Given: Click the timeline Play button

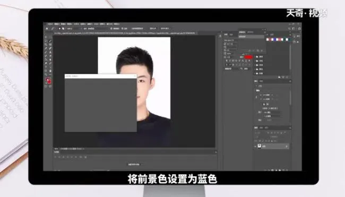Looking at the screenshot, I should 63,157.
